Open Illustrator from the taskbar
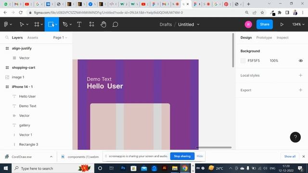 pos(165,168)
